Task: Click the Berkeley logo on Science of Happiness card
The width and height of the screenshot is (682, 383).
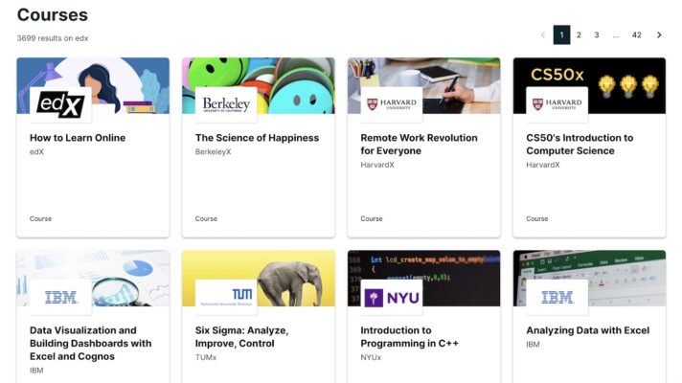Action: (x=226, y=104)
